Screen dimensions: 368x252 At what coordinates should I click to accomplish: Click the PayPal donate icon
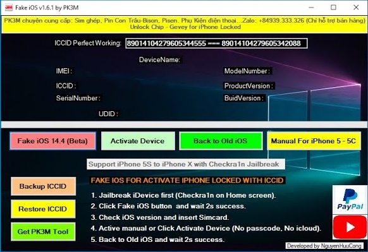point(350,200)
